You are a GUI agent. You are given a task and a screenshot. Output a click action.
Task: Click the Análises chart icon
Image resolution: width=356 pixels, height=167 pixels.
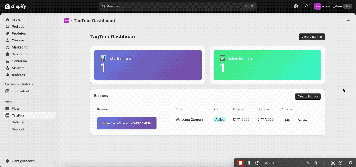7,75
